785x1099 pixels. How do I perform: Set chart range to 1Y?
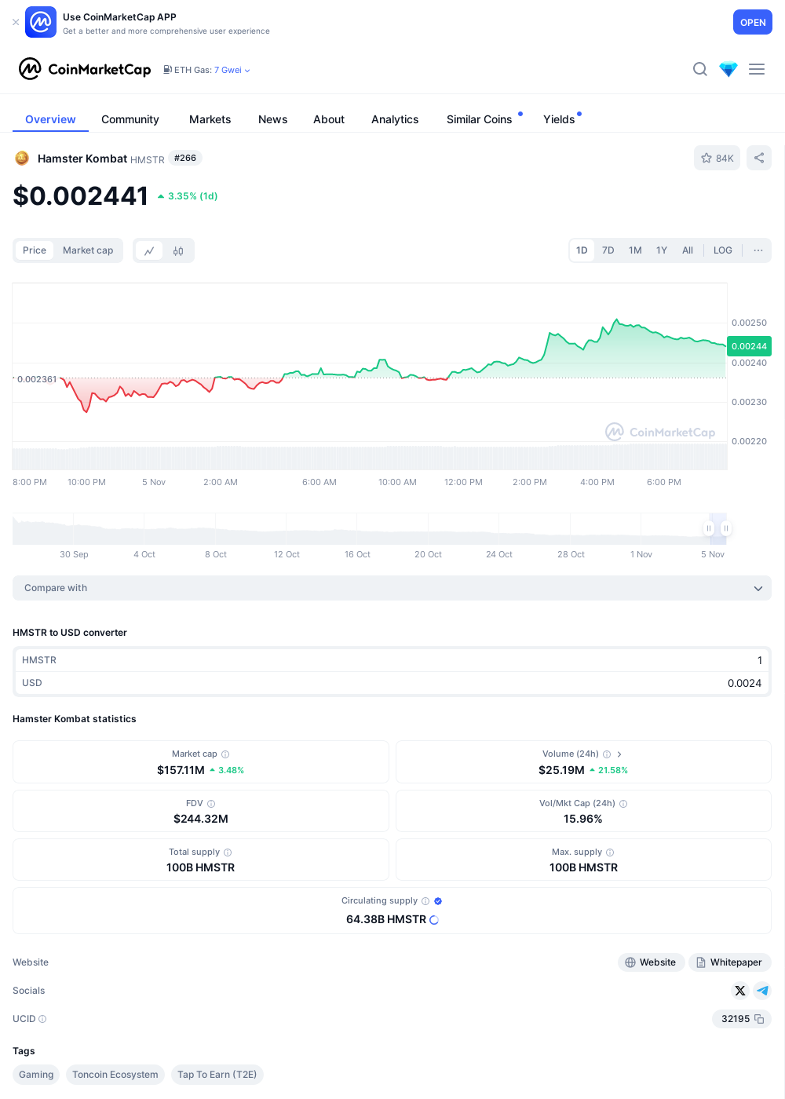(x=662, y=250)
